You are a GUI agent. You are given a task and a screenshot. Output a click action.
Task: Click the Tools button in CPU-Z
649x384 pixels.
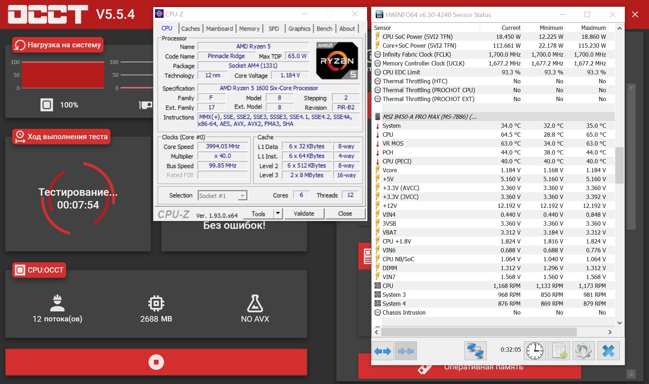258,214
